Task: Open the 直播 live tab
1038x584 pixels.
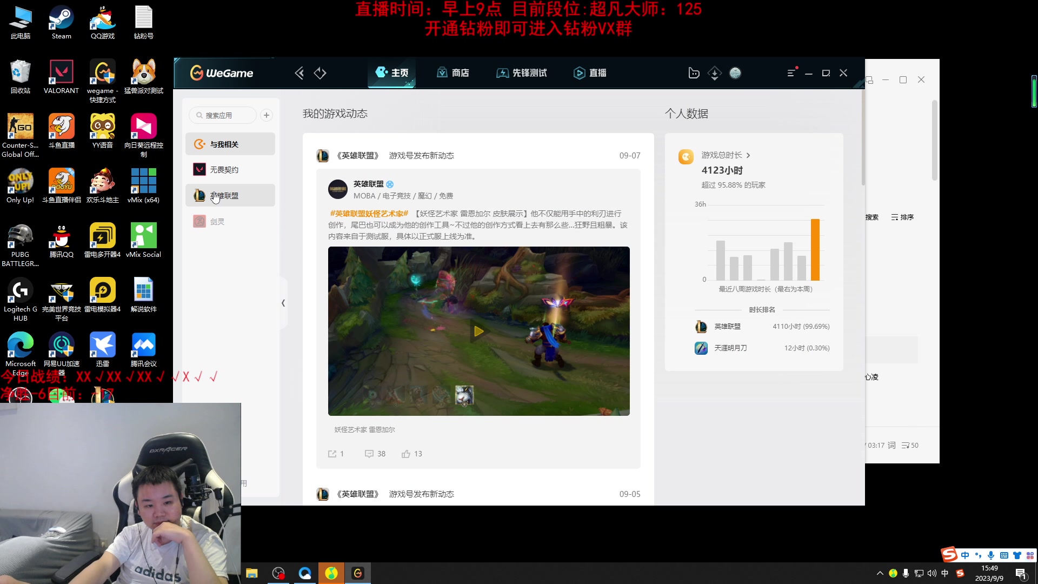Action: [x=590, y=73]
